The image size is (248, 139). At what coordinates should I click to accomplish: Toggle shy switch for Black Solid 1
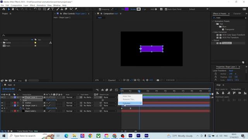coord(45,111)
